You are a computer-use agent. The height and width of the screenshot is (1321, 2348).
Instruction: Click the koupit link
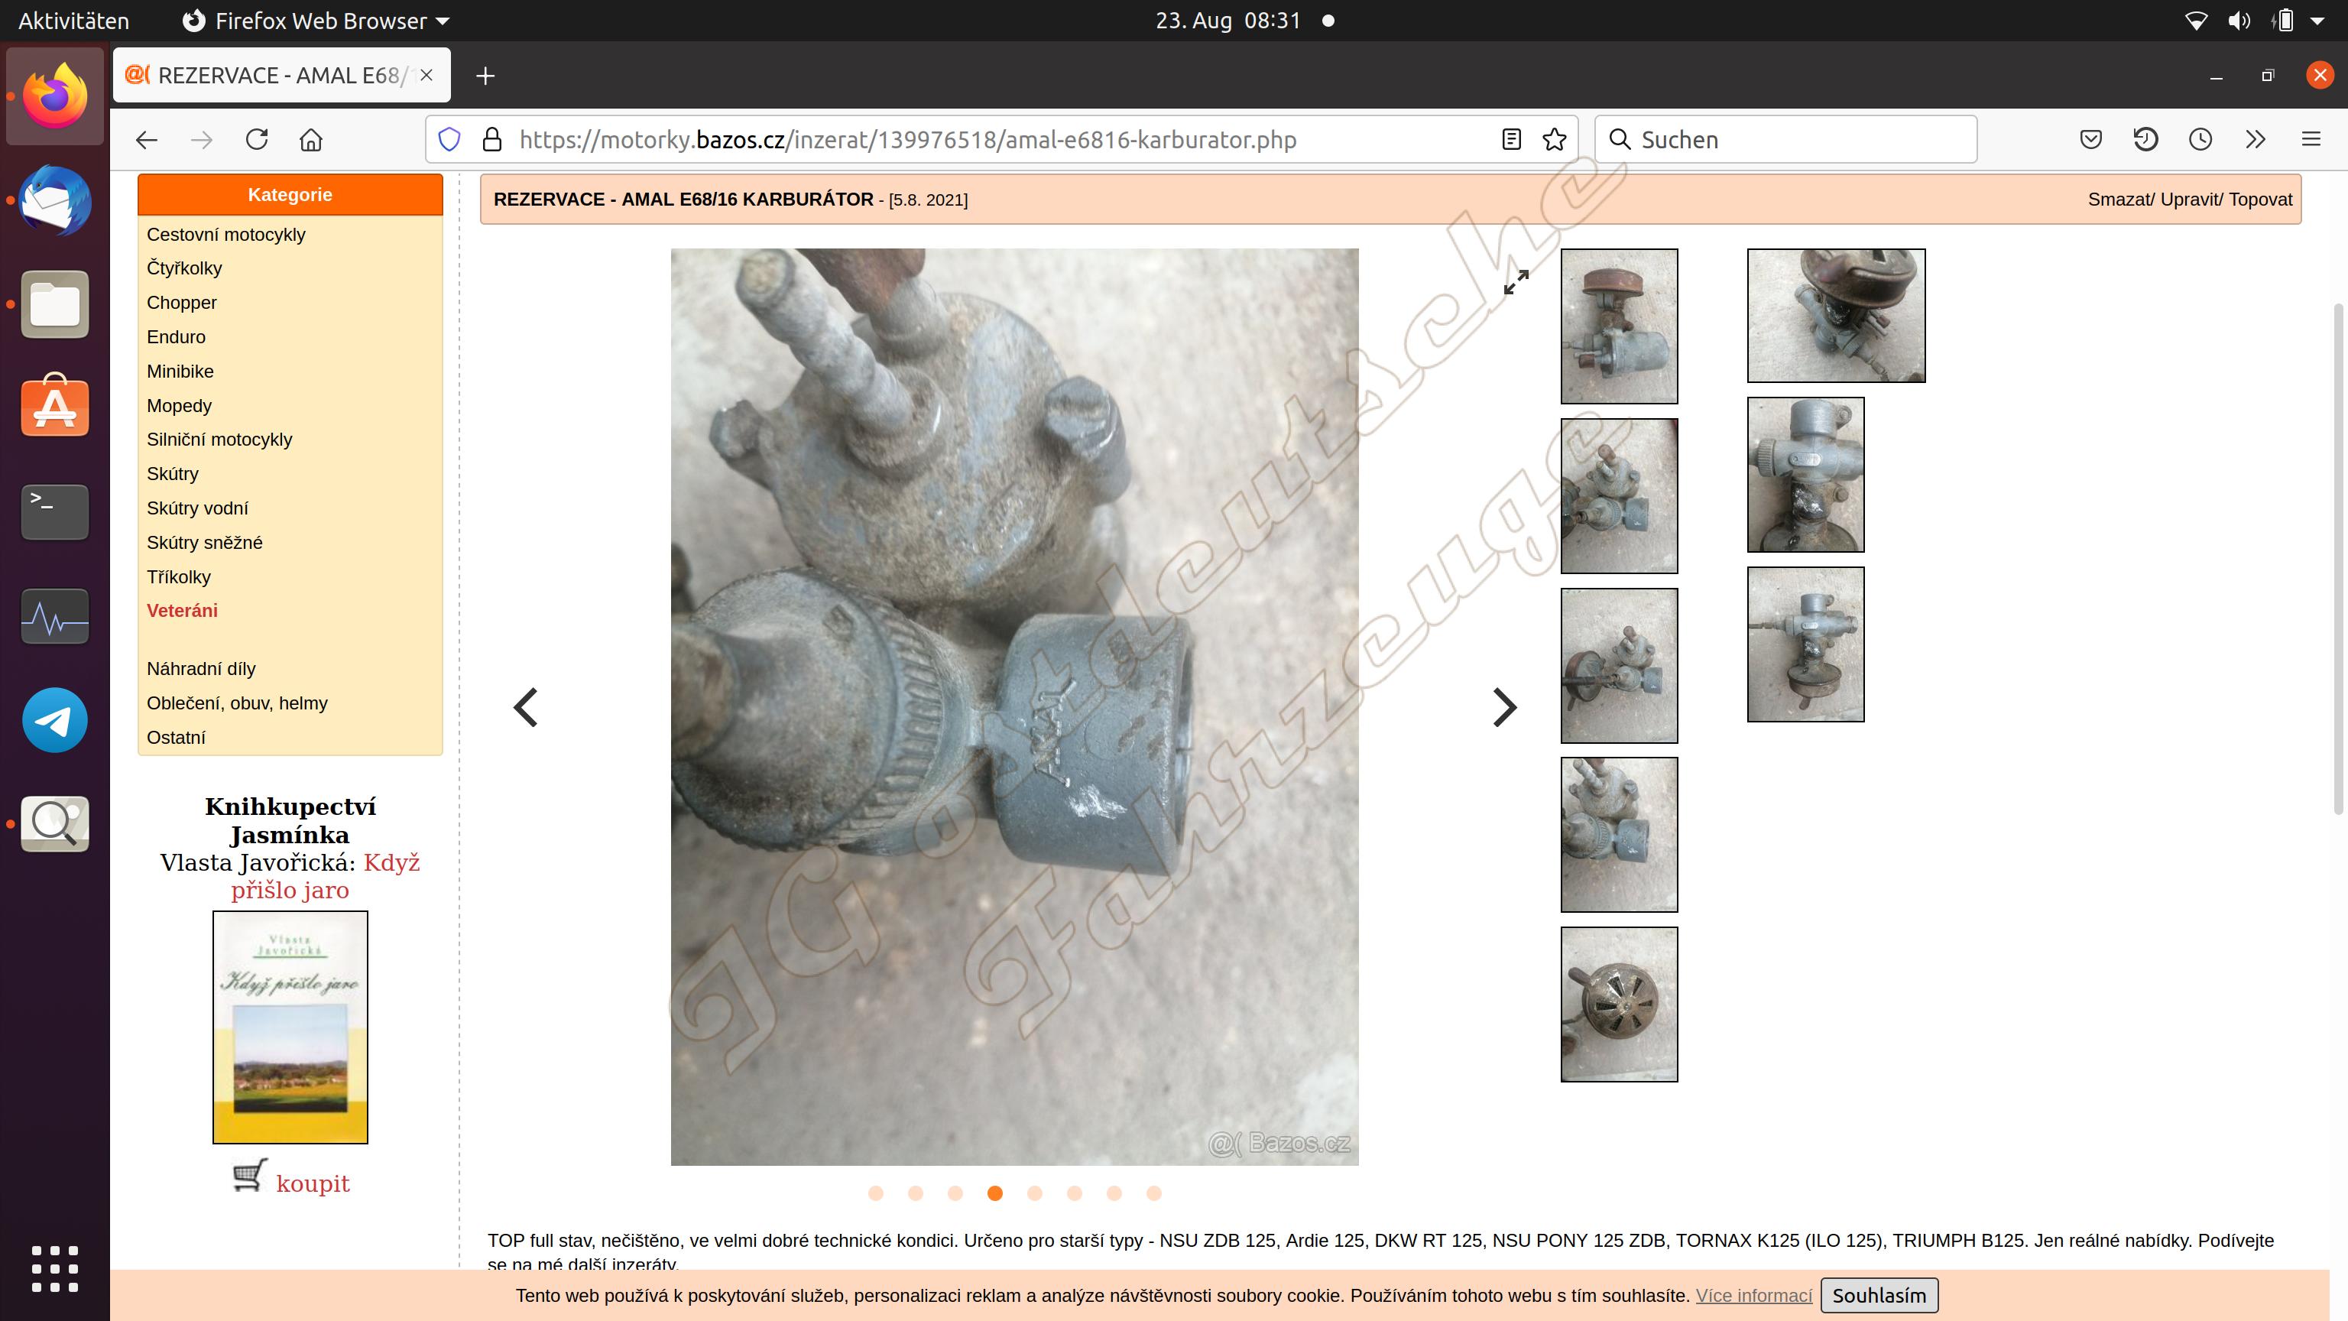(x=313, y=1183)
